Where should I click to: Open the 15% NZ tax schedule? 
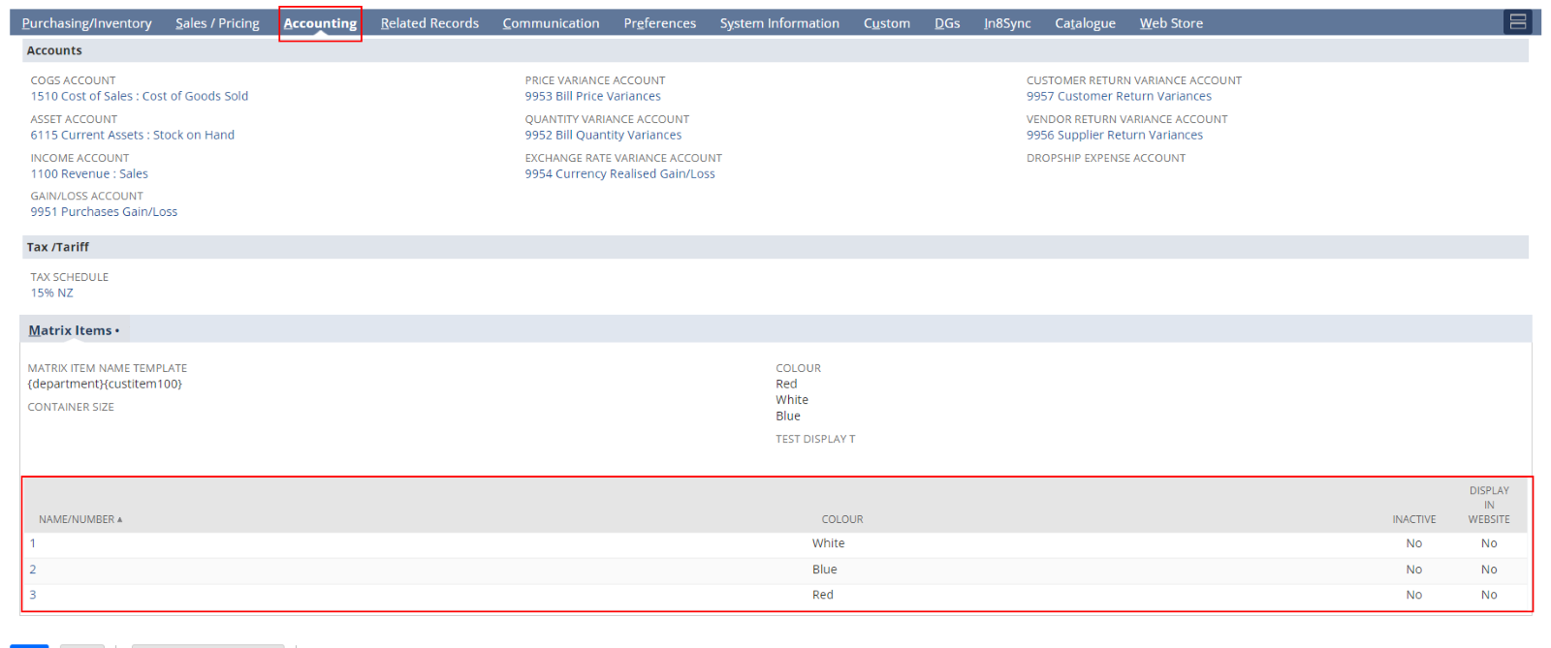point(51,293)
